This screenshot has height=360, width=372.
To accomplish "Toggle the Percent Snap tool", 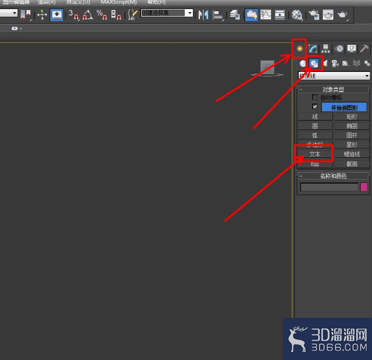I will pyautogui.click(x=101, y=15).
